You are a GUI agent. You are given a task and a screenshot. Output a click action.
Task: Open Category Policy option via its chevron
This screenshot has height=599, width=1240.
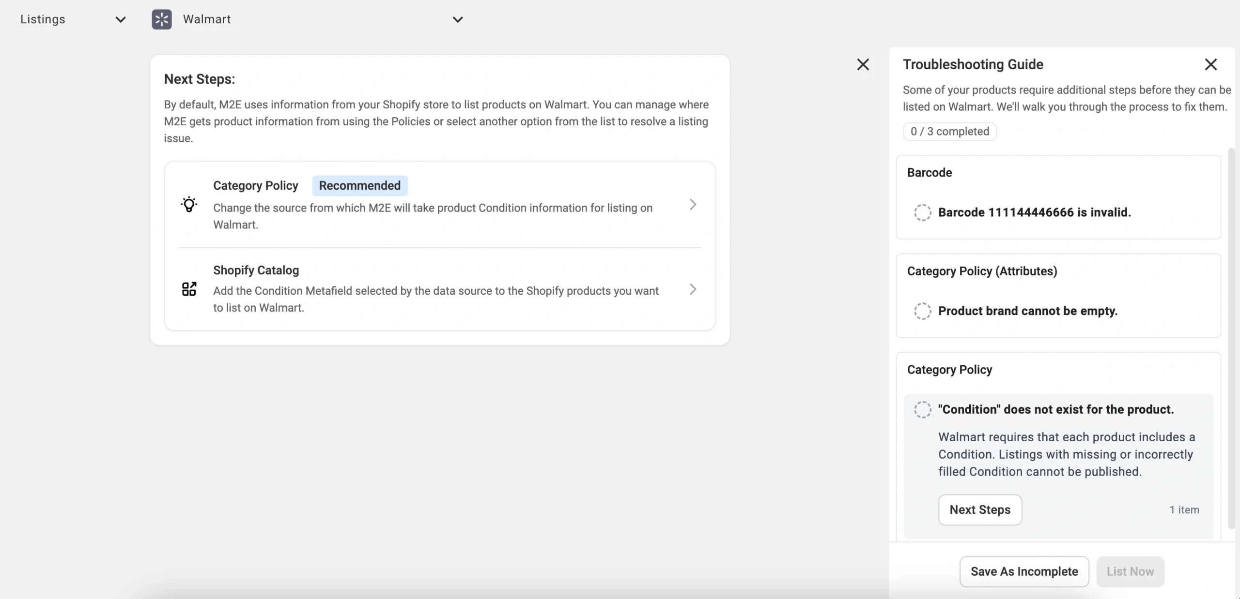[693, 205]
